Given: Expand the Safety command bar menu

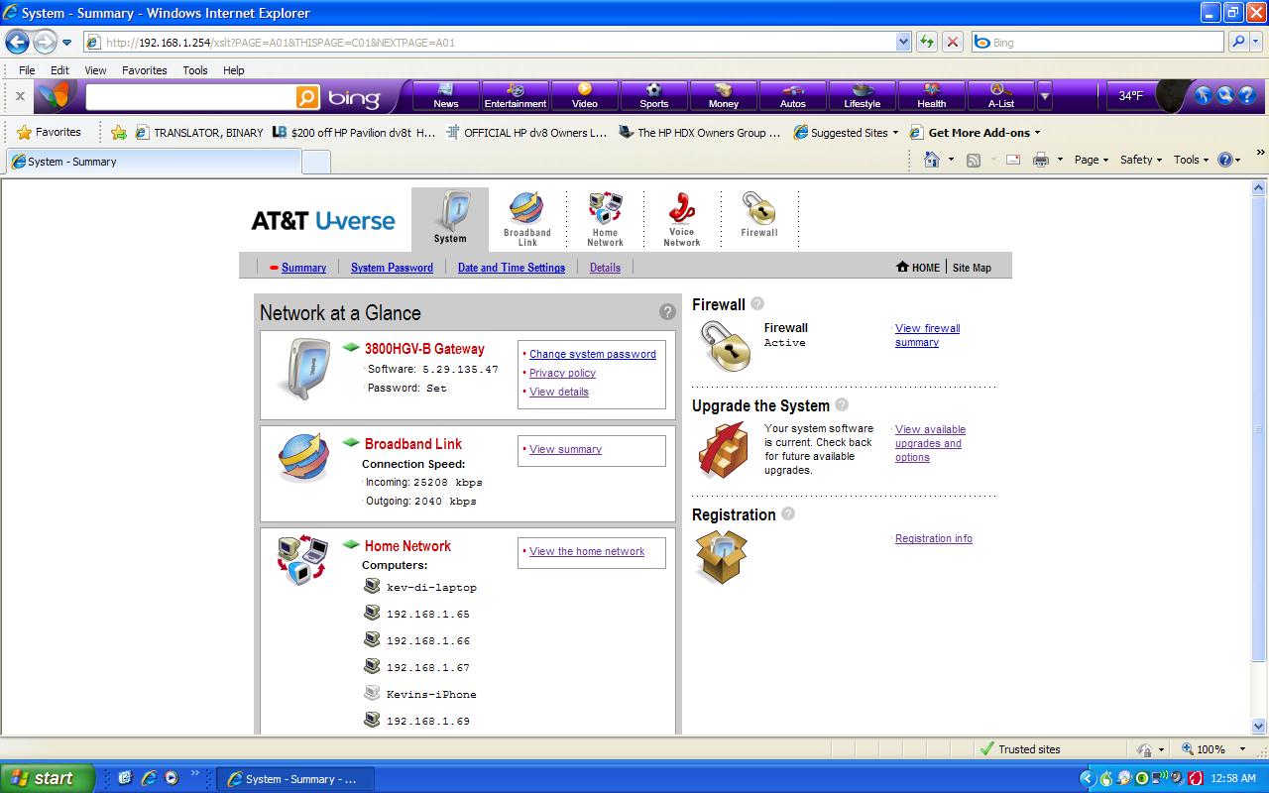Looking at the screenshot, I should click(1141, 160).
